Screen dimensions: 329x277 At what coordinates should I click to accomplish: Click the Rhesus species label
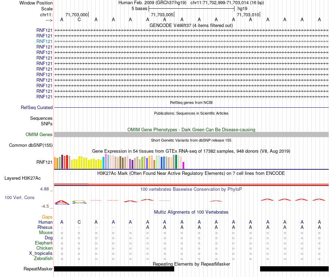(45, 227)
